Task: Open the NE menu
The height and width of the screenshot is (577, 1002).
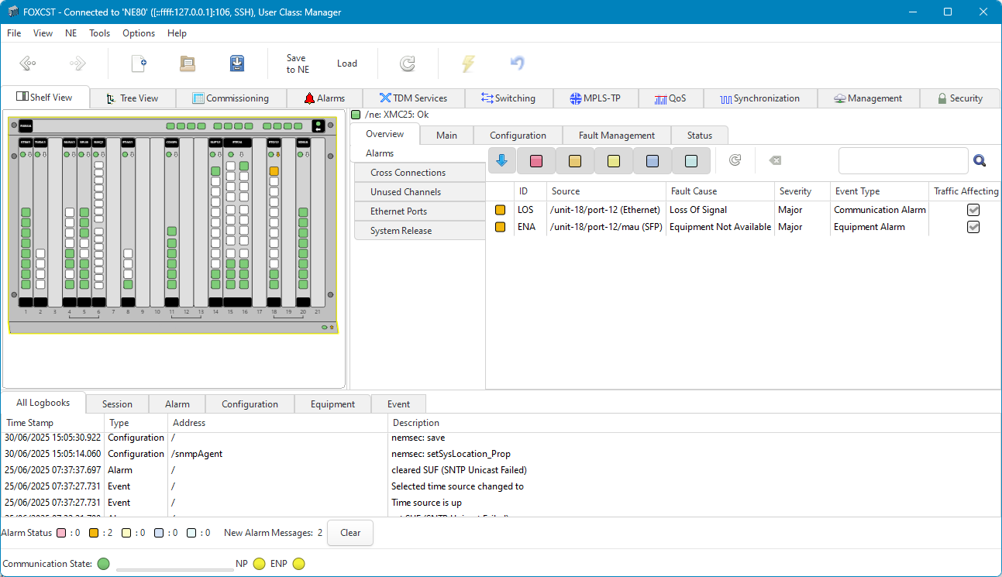Action: pos(71,33)
